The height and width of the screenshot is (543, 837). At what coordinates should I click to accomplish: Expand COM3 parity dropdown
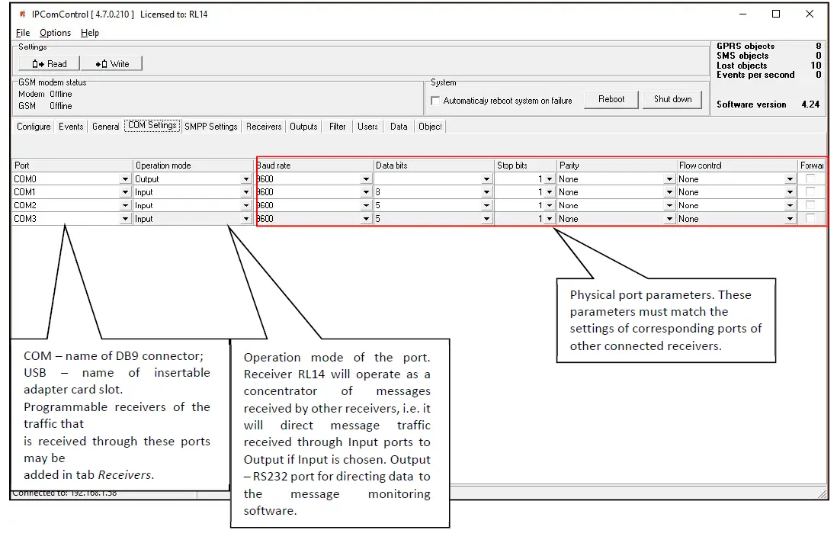click(669, 219)
